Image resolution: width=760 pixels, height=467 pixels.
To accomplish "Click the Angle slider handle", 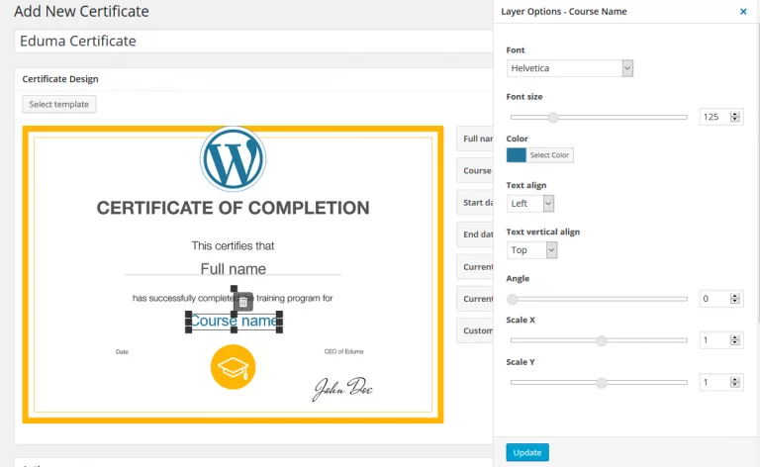I will 512,299.
